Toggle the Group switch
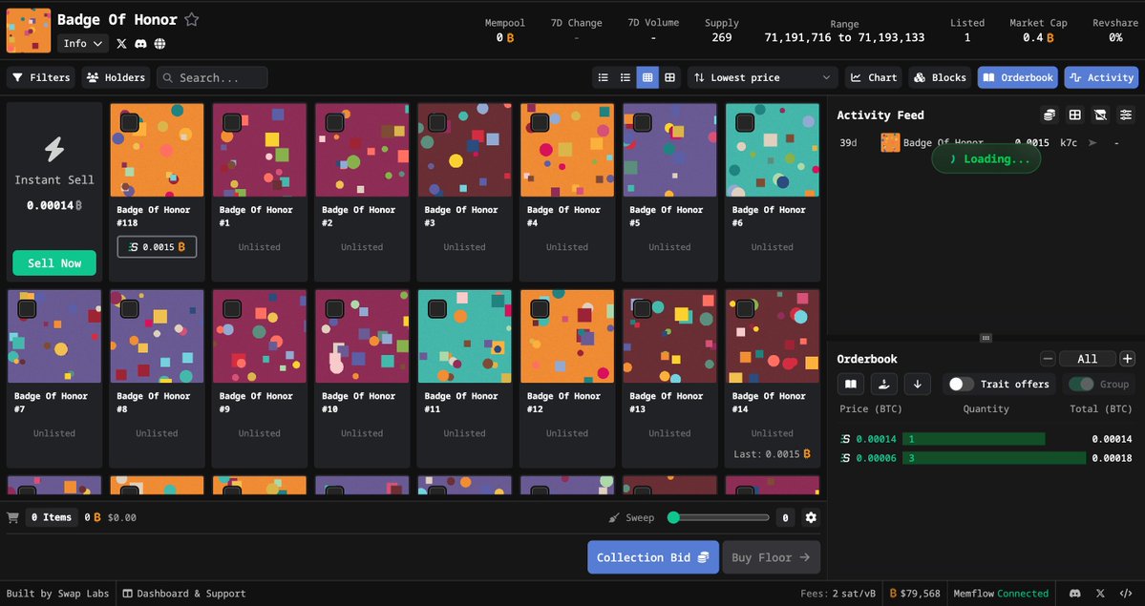 pos(1081,384)
